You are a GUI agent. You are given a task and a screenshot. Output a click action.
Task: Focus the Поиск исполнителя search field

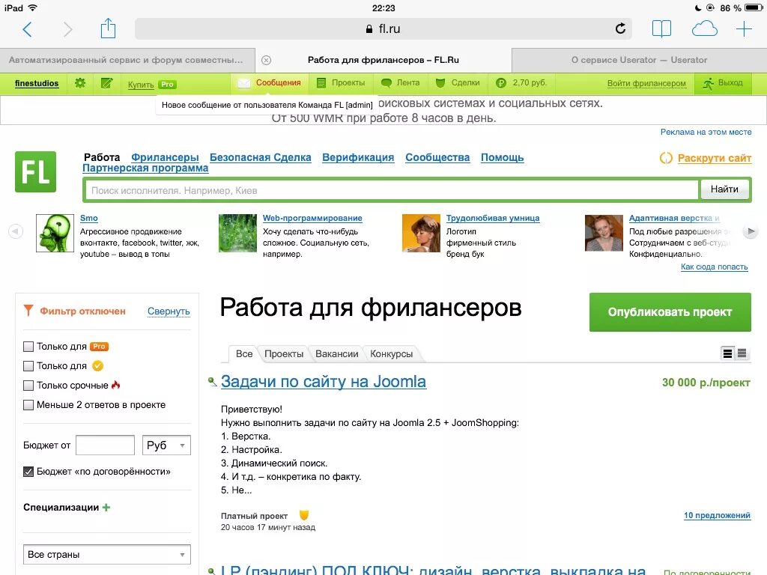point(392,190)
